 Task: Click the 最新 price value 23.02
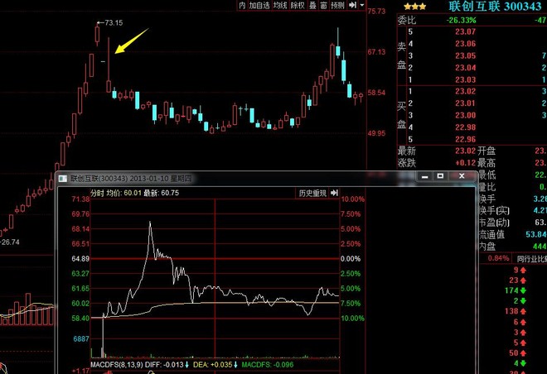tap(466, 151)
